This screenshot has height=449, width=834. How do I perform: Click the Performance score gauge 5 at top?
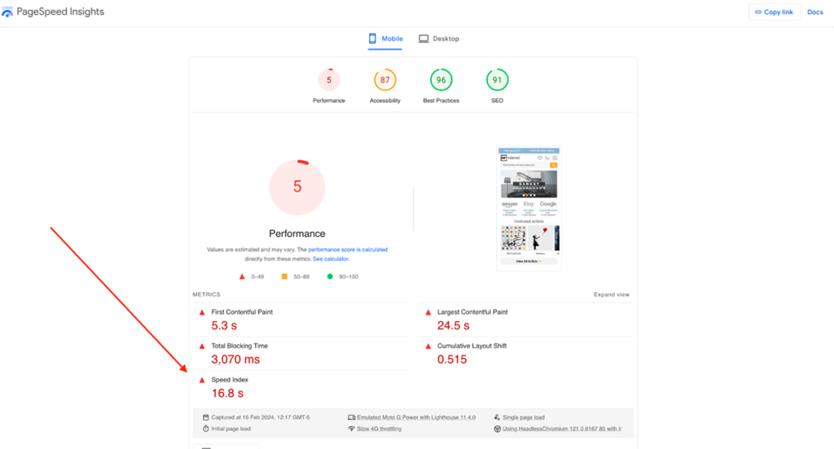(329, 81)
